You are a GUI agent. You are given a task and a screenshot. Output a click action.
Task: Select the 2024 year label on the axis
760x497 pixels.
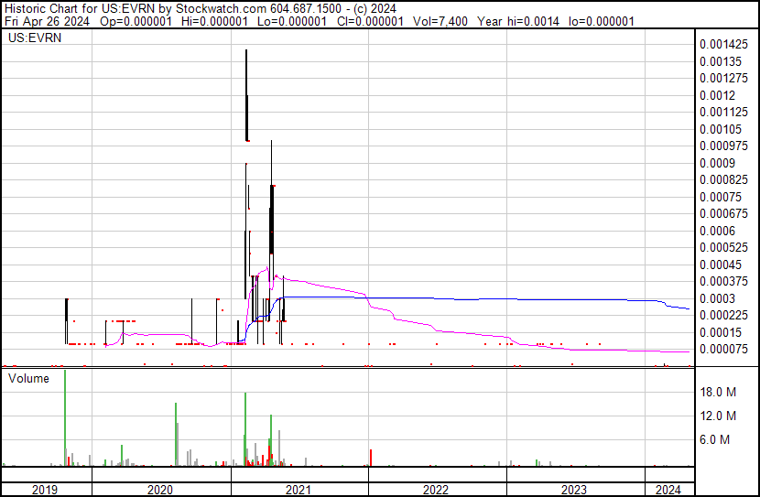coord(668,490)
